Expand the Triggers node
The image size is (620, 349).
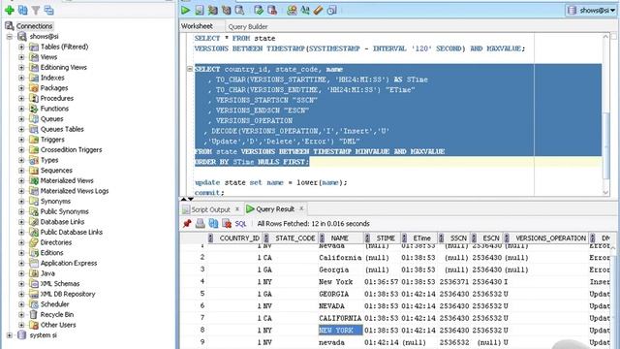click(x=21, y=140)
